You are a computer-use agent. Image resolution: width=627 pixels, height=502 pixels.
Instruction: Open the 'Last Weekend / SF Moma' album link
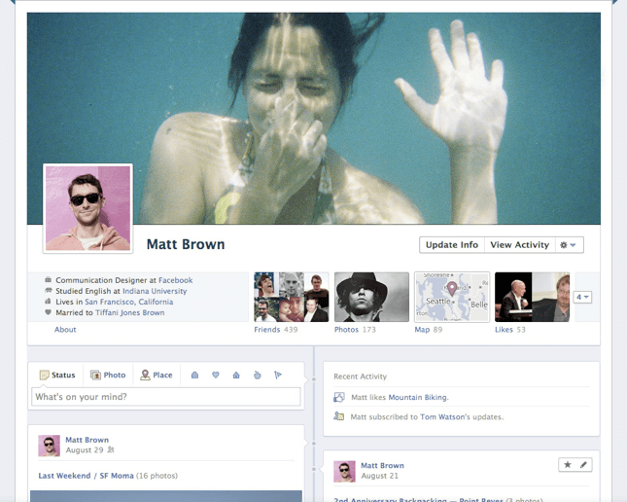[86, 476]
